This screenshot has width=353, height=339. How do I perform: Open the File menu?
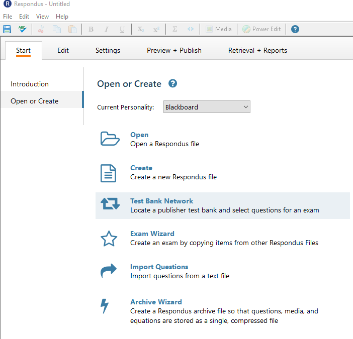point(8,17)
